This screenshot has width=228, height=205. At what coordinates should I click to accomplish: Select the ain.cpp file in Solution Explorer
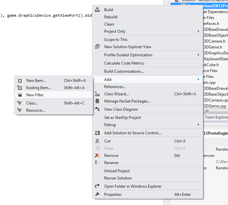[x=209, y=83]
